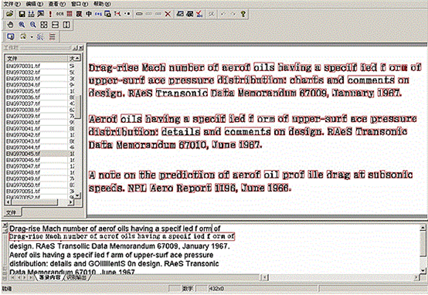Select file ENG970035.tif in list
Viewport: 428px width, 295px height.
coord(23,91)
